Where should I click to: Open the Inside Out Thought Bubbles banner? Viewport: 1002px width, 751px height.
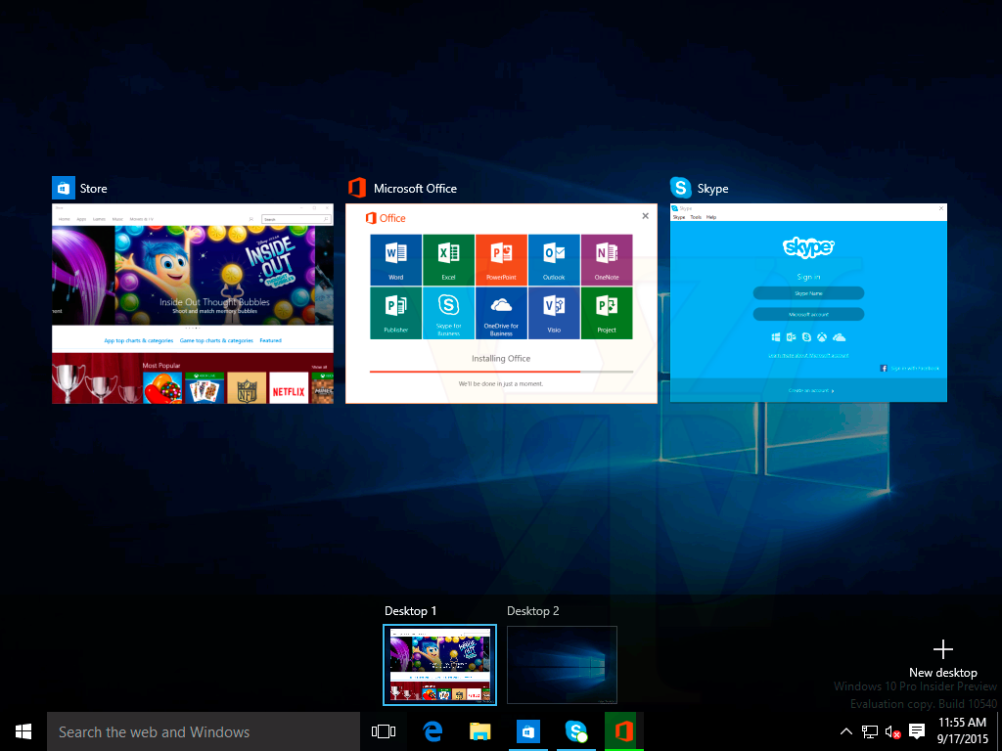point(214,275)
